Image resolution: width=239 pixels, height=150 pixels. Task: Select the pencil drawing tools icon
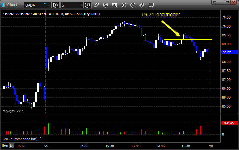pyautogui.click(x=96, y=5)
